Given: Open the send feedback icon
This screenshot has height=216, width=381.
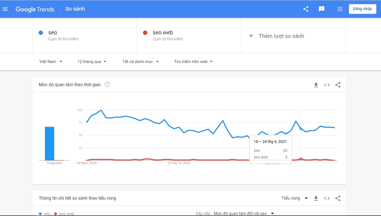Looking at the screenshot, I should [322, 9].
